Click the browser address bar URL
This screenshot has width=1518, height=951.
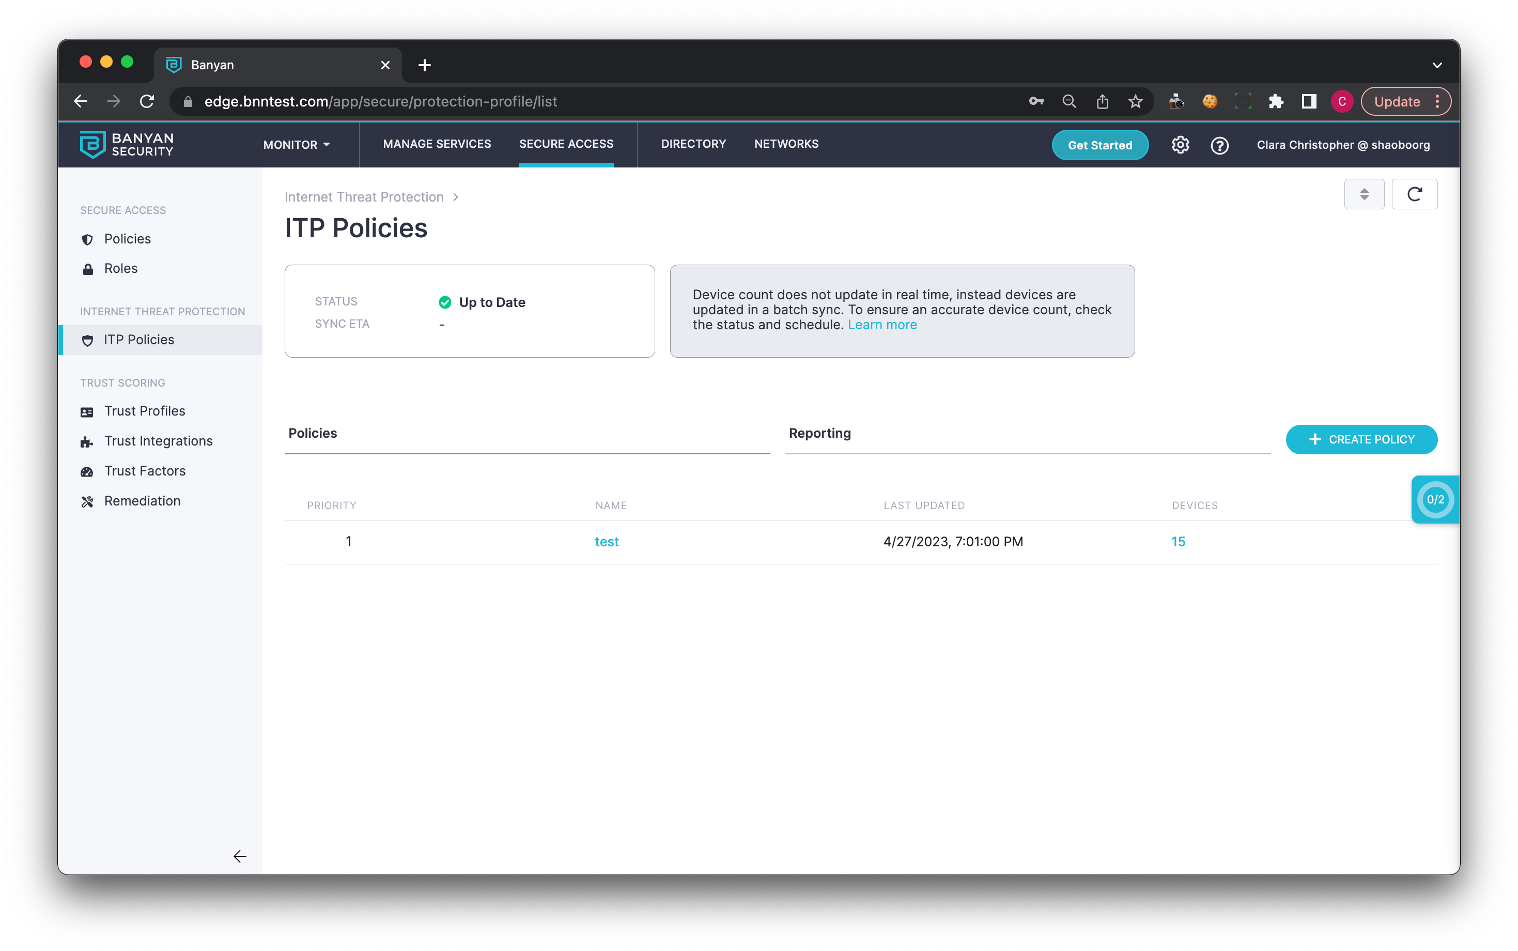pos(380,101)
